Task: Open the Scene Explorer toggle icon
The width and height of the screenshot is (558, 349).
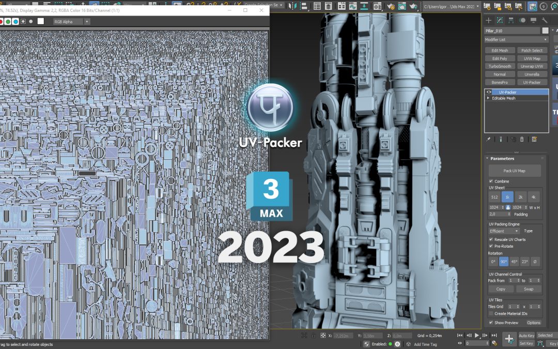Action: 317,6
